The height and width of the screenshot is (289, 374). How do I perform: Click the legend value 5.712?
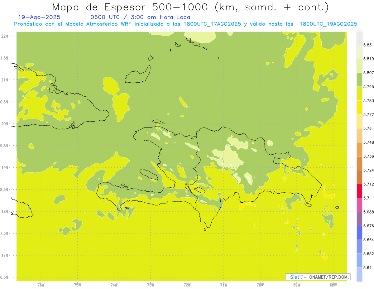pos(368,184)
